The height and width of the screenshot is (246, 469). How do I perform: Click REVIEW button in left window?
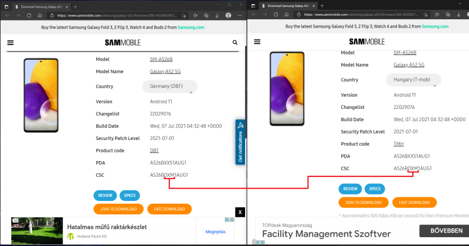(106, 196)
